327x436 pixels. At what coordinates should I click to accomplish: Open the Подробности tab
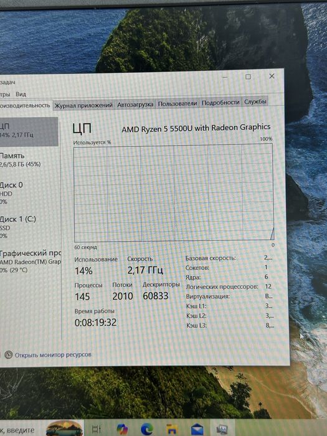pyautogui.click(x=220, y=103)
